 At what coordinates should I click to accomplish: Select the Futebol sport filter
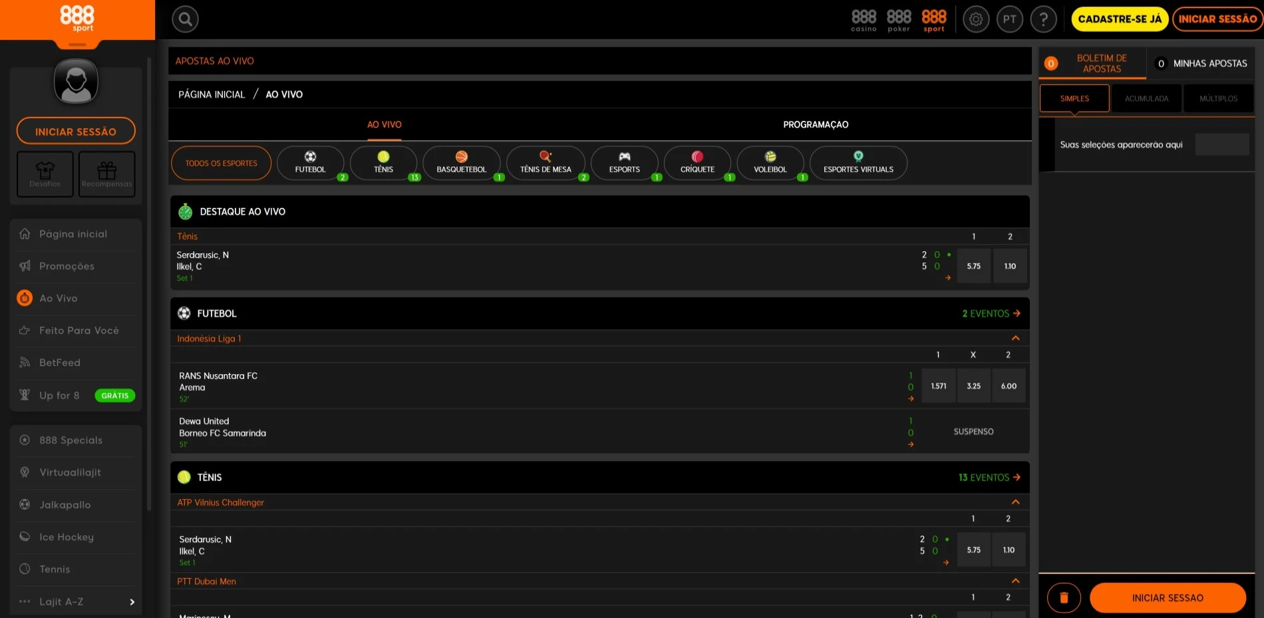pos(311,163)
